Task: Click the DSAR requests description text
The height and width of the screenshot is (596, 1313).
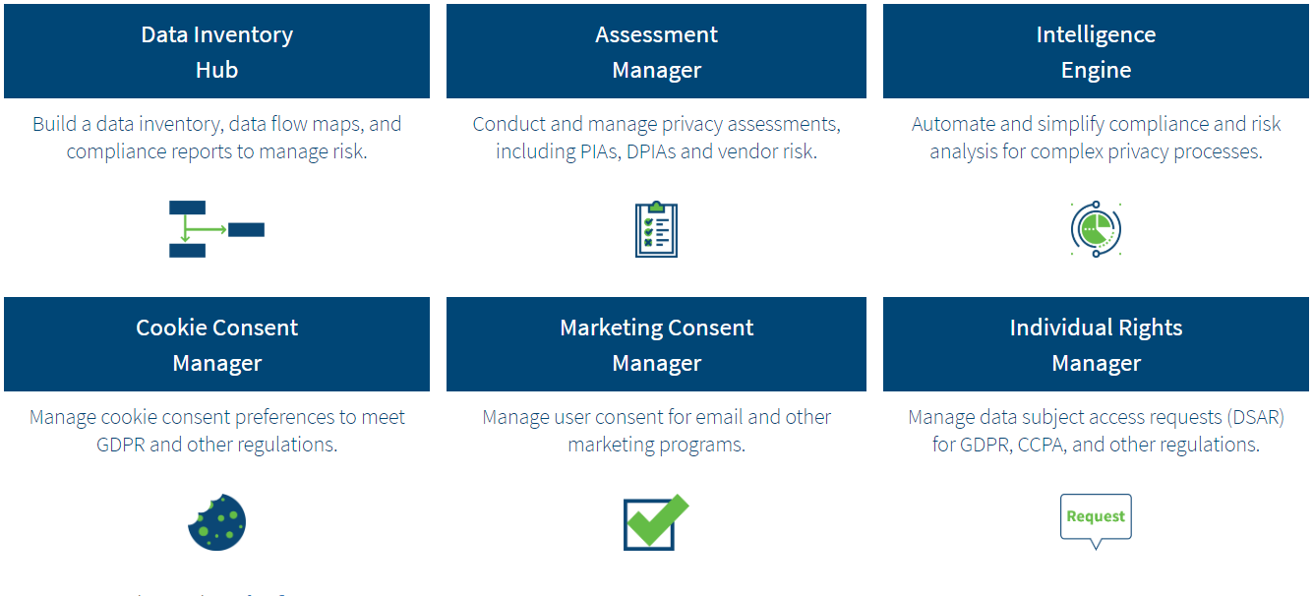Action: (1096, 431)
